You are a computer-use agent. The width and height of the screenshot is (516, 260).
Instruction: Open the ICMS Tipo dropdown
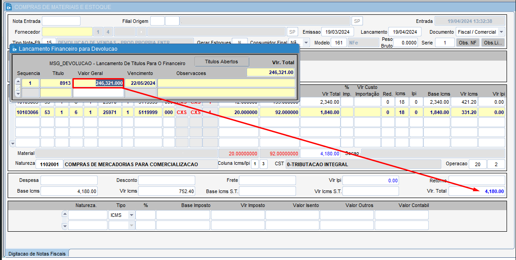click(x=131, y=216)
